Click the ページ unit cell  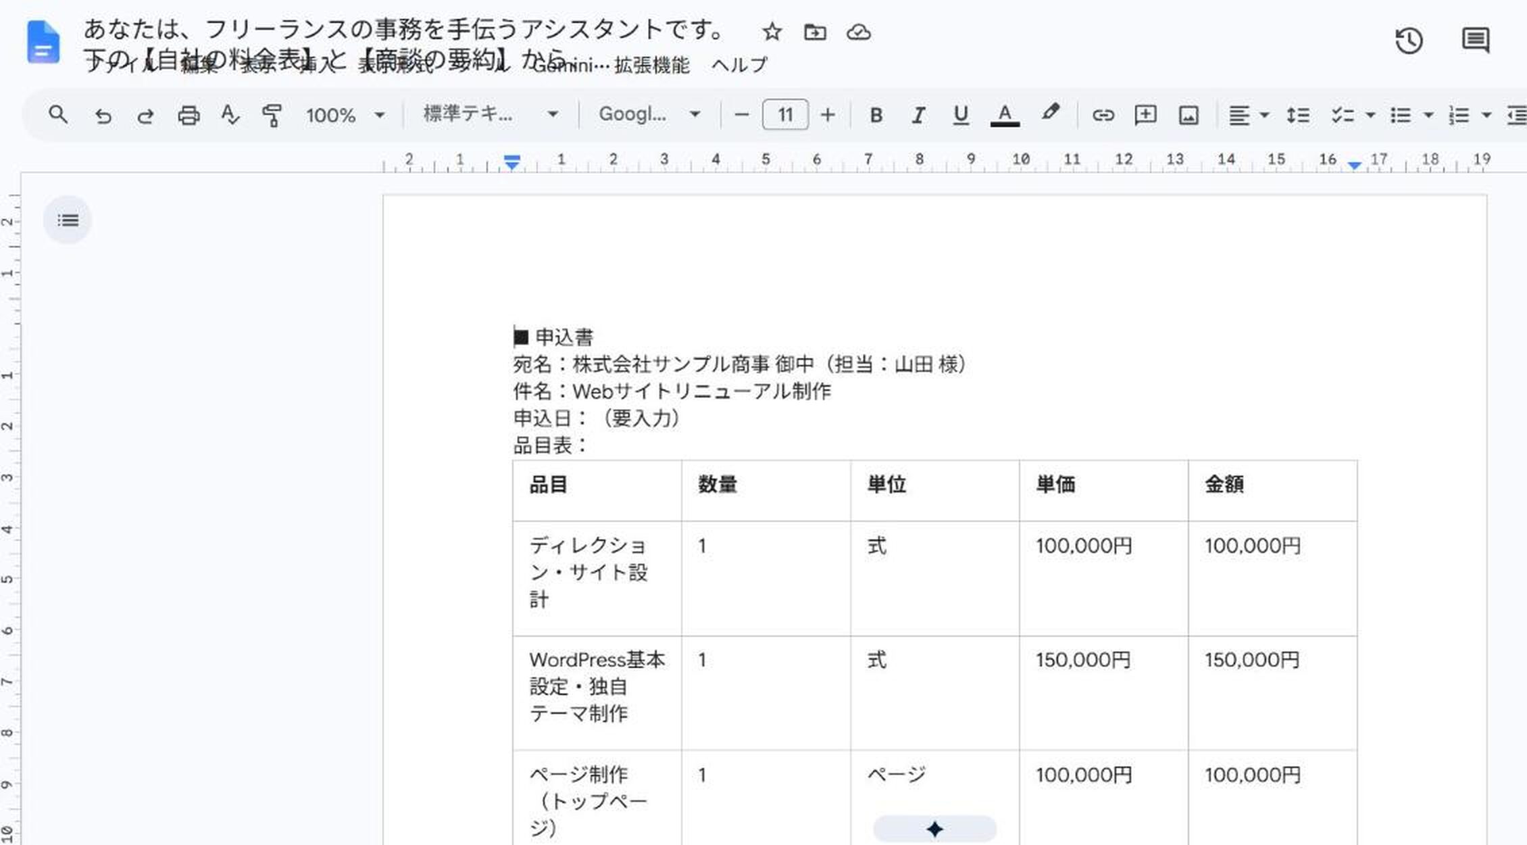[x=935, y=798]
